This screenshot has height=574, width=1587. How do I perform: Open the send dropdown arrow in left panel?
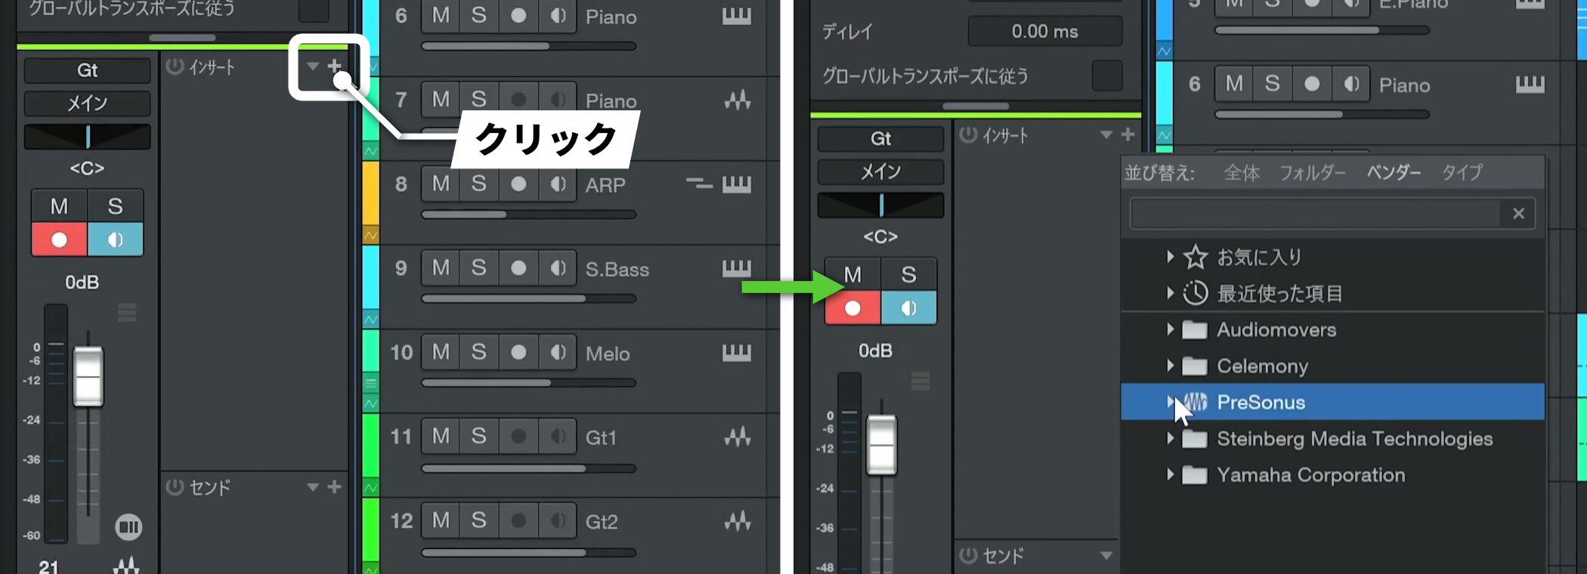pyautogui.click(x=313, y=487)
